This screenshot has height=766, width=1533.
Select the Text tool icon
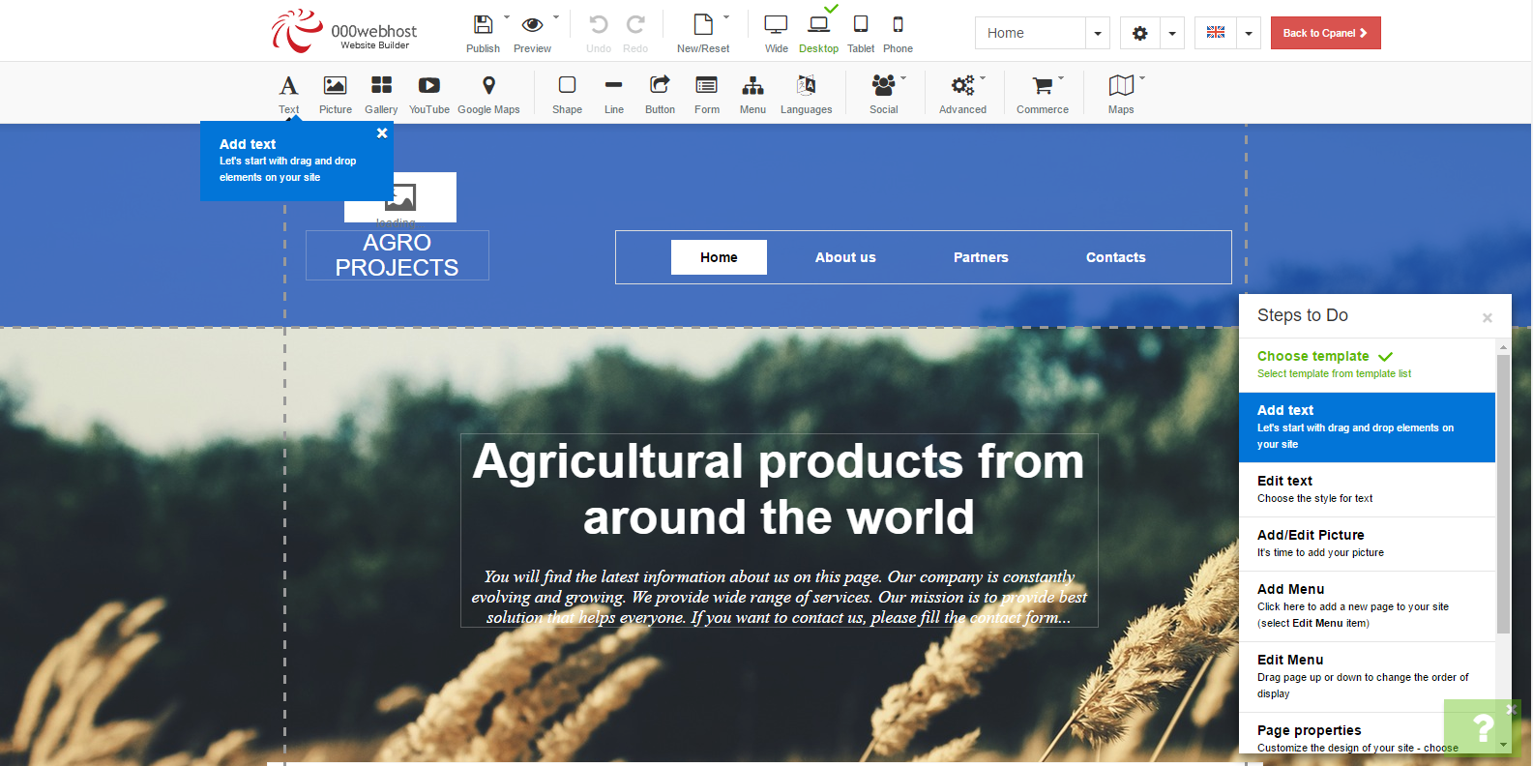(x=288, y=86)
